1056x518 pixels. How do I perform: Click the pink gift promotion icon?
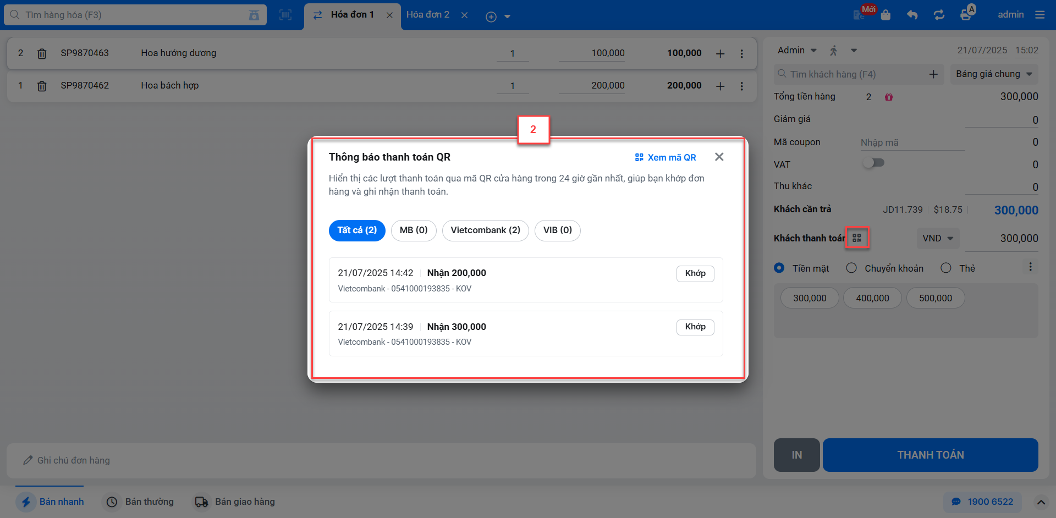[889, 97]
